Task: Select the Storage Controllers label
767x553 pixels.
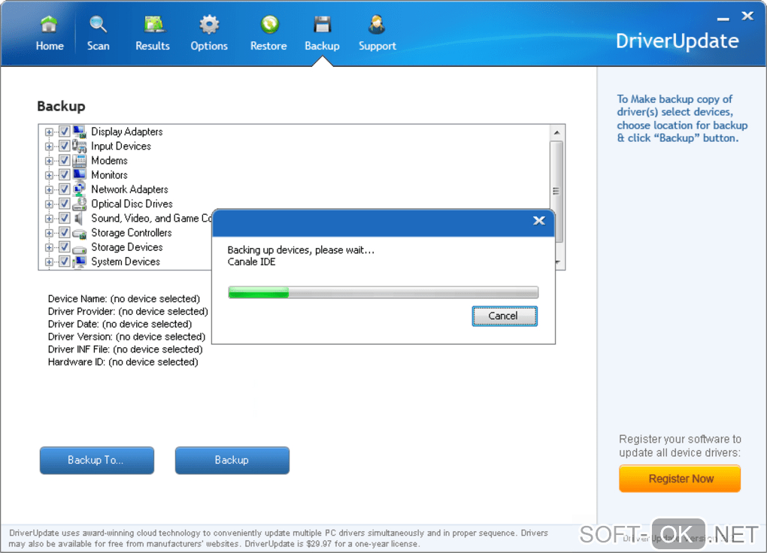Action: tap(132, 233)
